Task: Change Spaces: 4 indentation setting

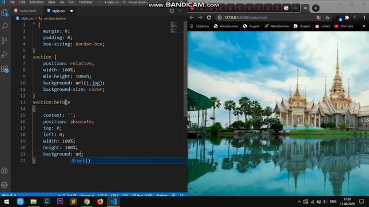Action: click(x=87, y=195)
